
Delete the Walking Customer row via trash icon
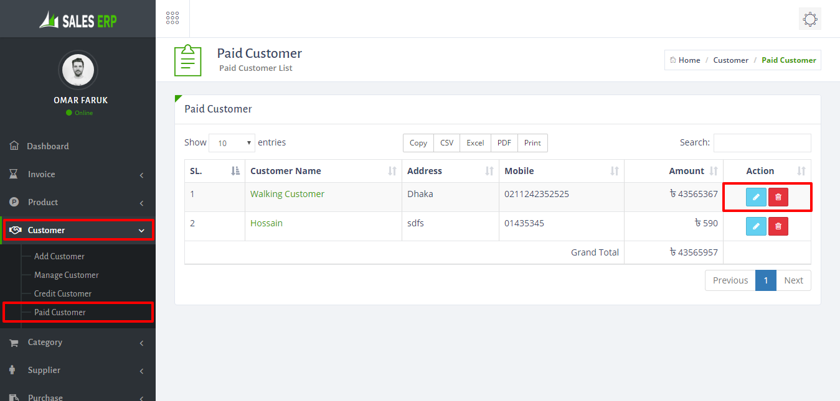[778, 197]
